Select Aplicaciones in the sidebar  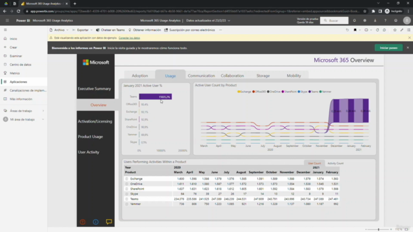(18, 82)
